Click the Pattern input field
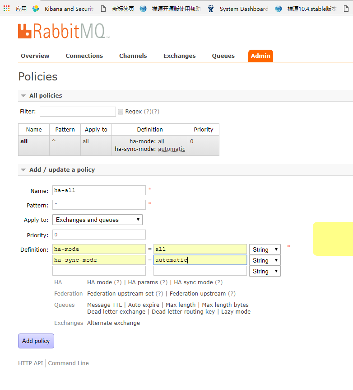The width and height of the screenshot is (353, 390). pyautogui.click(x=99, y=205)
